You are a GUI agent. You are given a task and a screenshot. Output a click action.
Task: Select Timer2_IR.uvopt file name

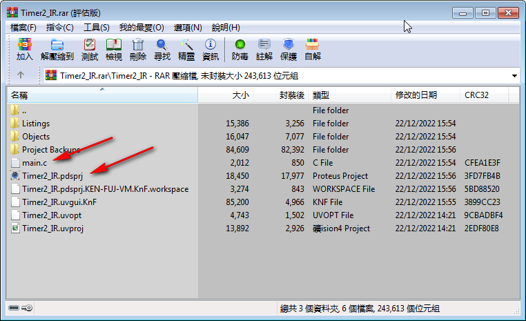point(52,215)
